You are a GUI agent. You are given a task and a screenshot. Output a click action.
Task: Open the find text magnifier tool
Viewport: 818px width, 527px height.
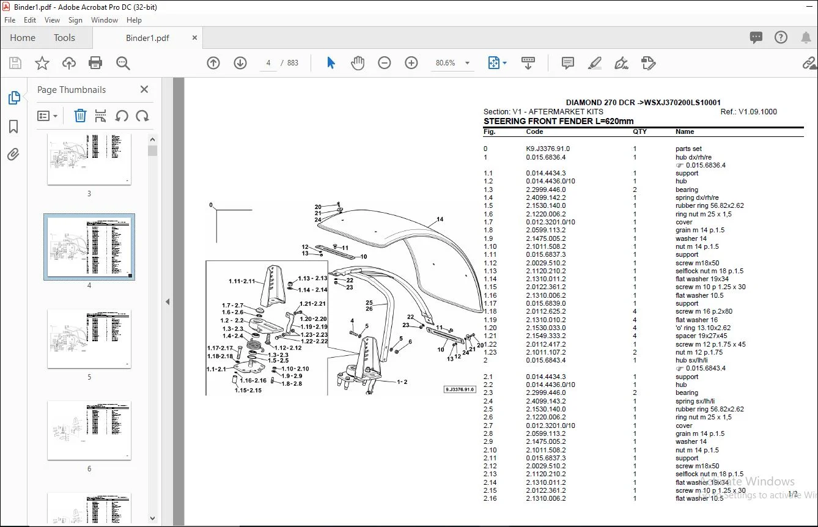tap(123, 63)
